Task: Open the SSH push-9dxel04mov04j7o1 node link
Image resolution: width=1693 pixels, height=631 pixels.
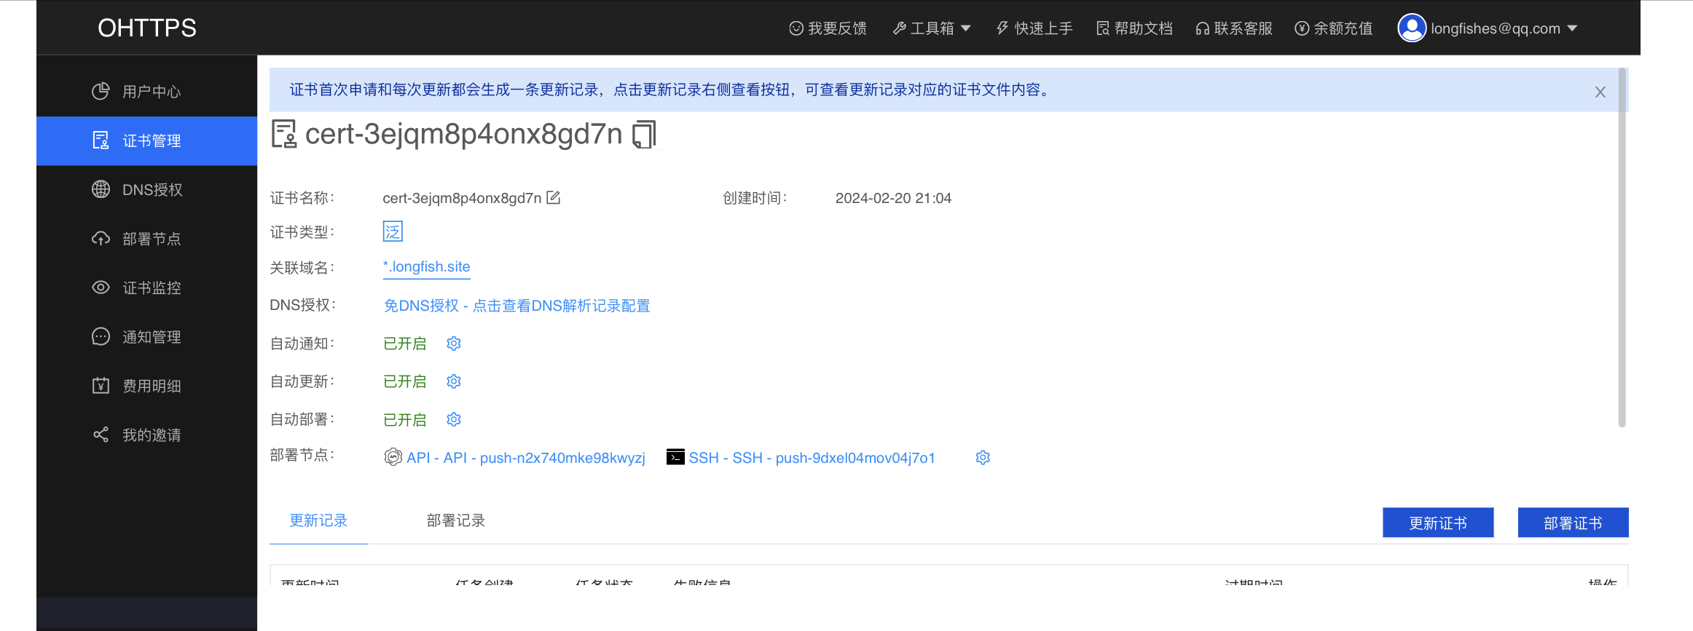Action: tap(811, 458)
